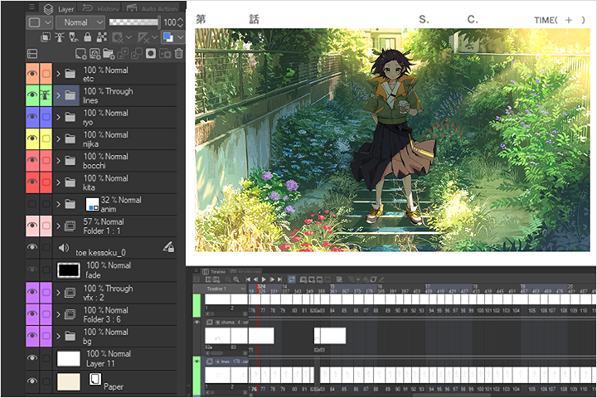Viewport: 597px width, 398px height.
Task: Expand the vfx : 2 animation folder
Action: (58, 293)
